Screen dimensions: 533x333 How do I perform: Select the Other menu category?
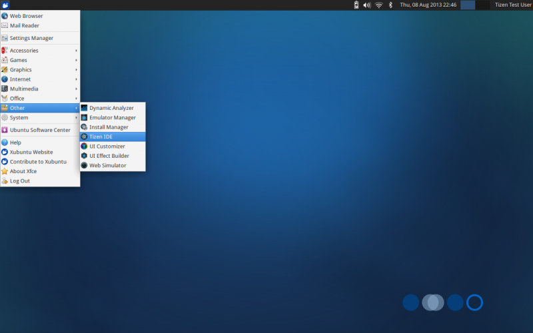coord(40,108)
